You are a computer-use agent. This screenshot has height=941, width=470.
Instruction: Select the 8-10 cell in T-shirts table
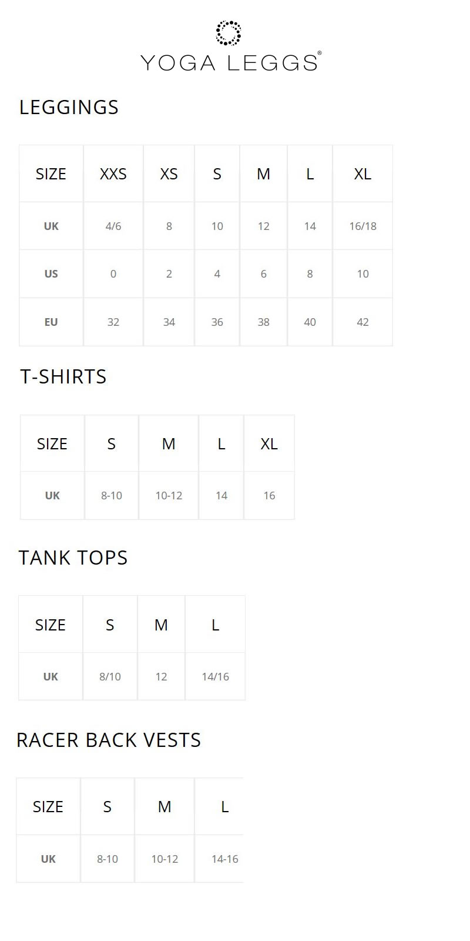click(112, 495)
